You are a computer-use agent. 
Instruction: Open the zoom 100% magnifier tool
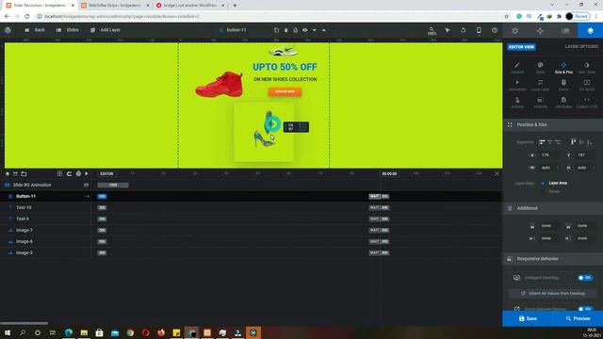(x=432, y=31)
